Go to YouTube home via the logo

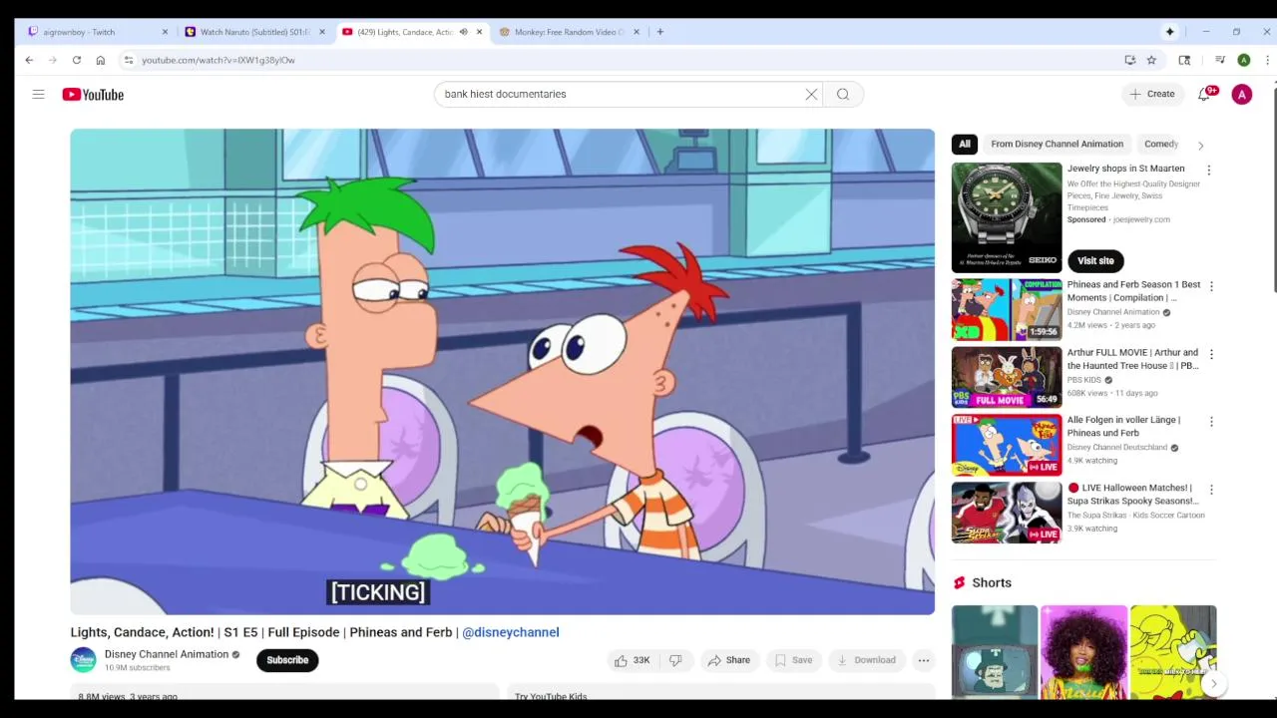(x=93, y=95)
